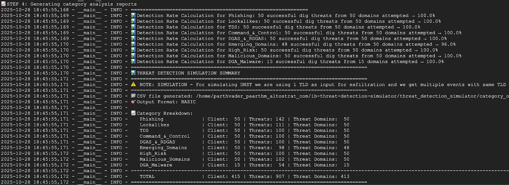The width and height of the screenshot is (509, 185).
Task: Click bar chart icon on Lookalikes detection line
Action: point(133,21)
